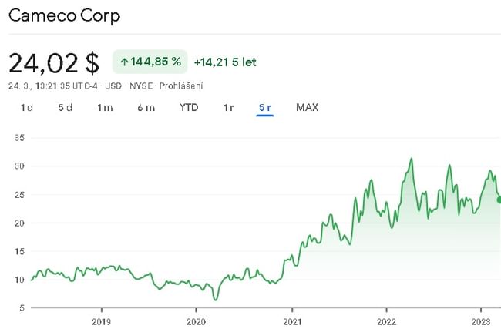Show the 1m price history
The width and height of the screenshot is (501, 329).
(105, 107)
